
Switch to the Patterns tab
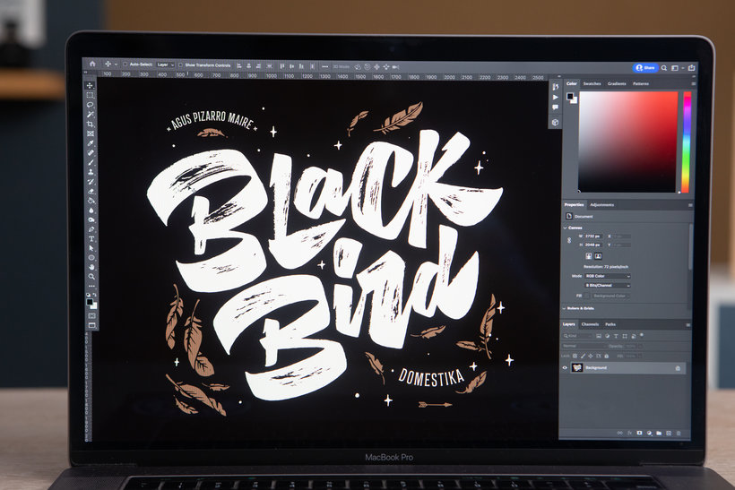click(641, 84)
